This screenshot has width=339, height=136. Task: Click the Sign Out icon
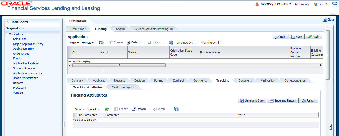tap(315, 4)
